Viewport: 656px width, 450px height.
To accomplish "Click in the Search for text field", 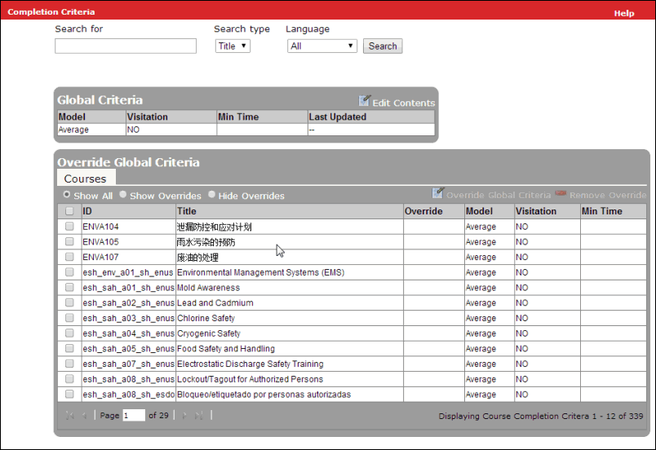I will pos(126,46).
